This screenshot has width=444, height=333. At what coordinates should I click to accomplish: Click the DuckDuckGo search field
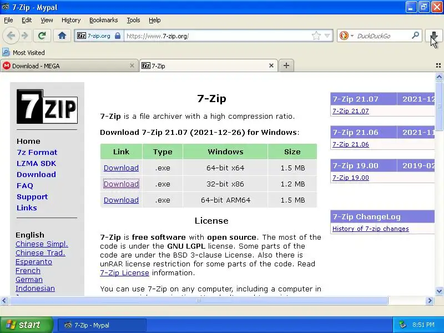(383, 36)
